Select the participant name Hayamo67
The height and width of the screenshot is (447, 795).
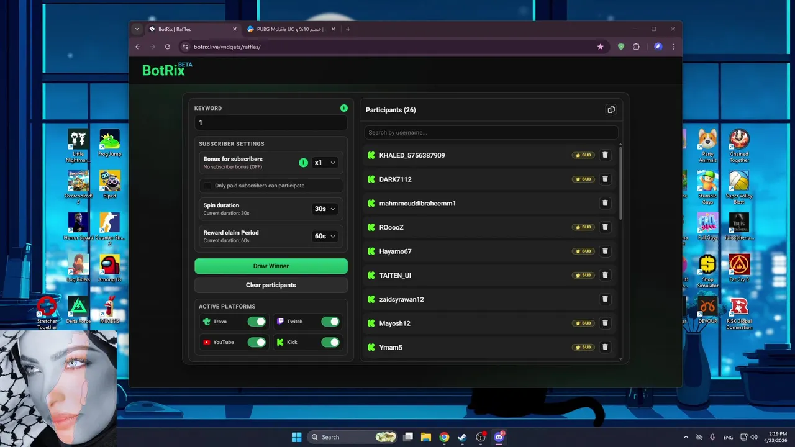pyautogui.click(x=396, y=251)
